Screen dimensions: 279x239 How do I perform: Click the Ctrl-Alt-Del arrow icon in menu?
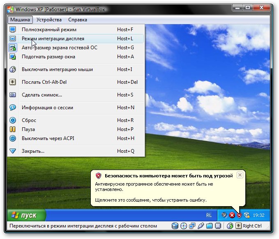point(12,82)
